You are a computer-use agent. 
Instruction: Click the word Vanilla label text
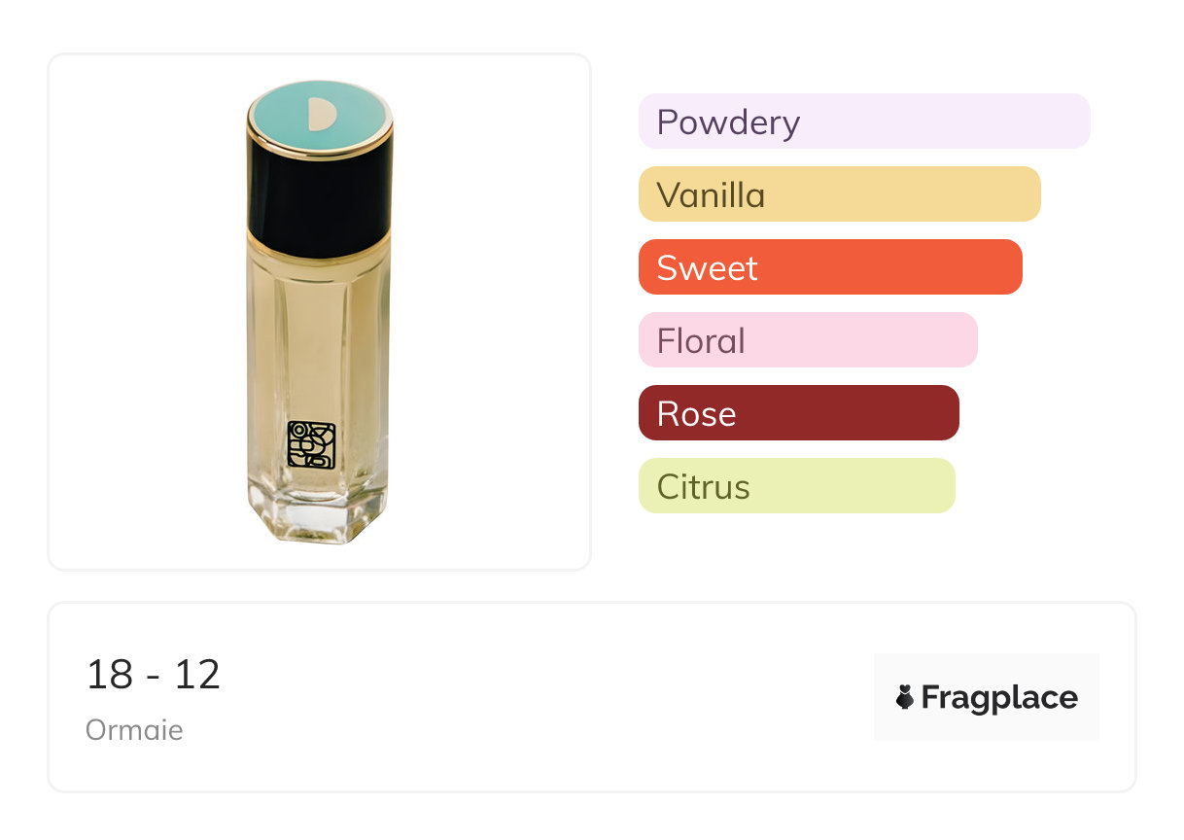click(711, 195)
